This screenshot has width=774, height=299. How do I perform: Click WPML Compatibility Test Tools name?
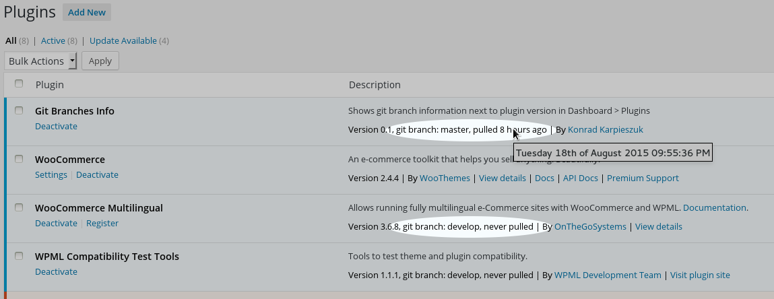pyautogui.click(x=107, y=256)
